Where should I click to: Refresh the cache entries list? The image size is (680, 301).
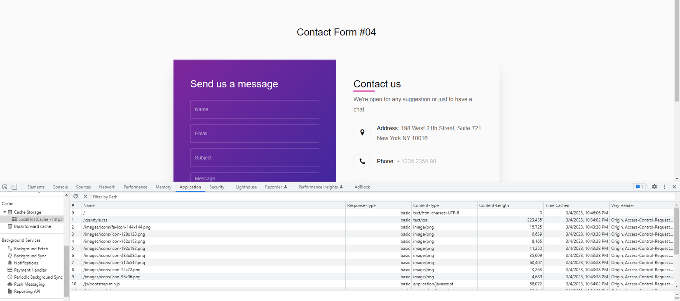(75, 197)
